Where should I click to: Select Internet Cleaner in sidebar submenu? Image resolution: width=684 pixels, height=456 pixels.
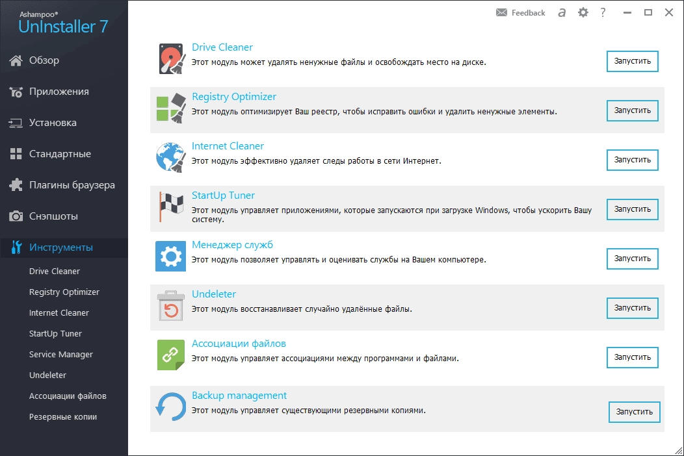[x=59, y=313]
